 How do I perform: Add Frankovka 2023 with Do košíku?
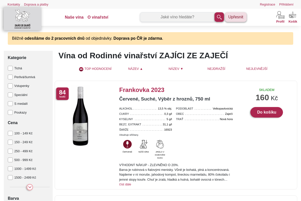(267, 112)
